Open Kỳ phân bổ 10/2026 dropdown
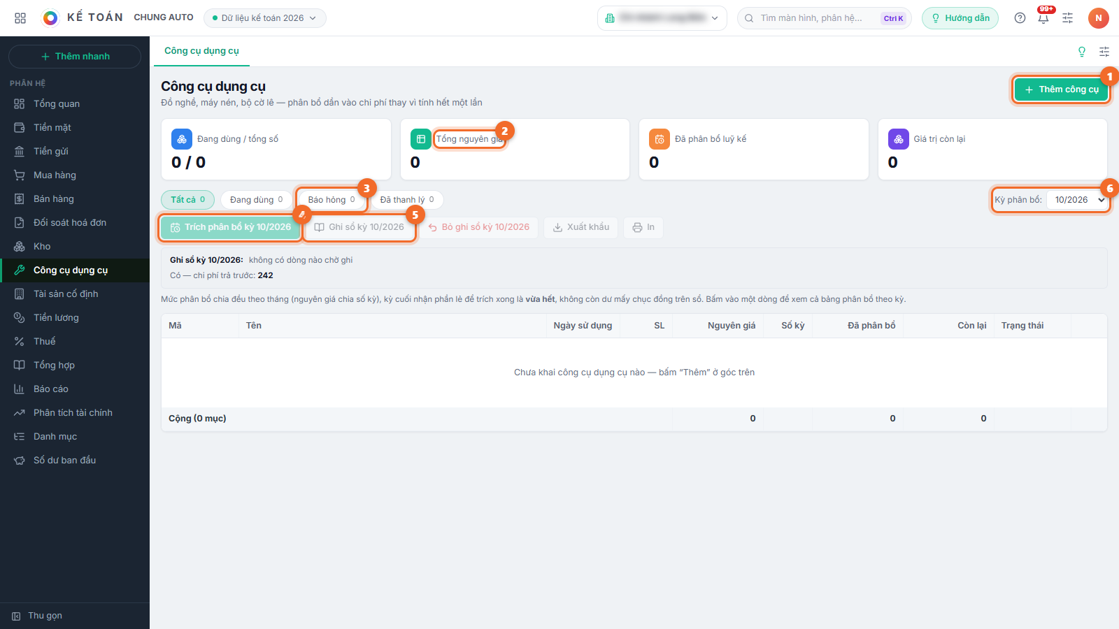The width and height of the screenshot is (1119, 629). [1078, 200]
